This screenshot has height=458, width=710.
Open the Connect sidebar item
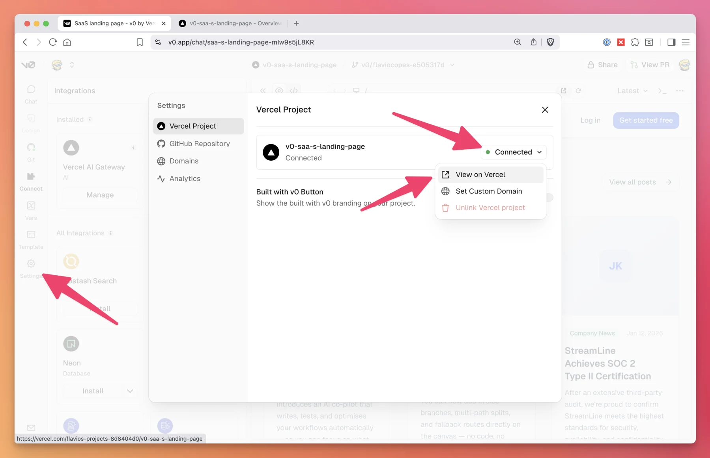31,182
